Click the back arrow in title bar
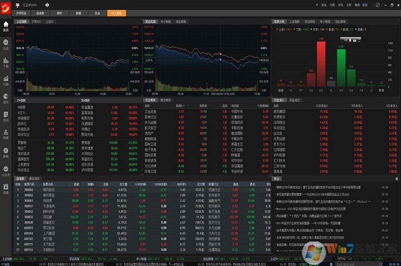Viewport: 401px width, 266px height. coord(47,5)
